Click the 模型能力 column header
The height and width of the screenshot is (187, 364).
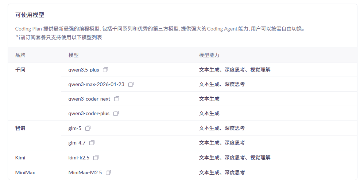pyautogui.click(x=209, y=55)
